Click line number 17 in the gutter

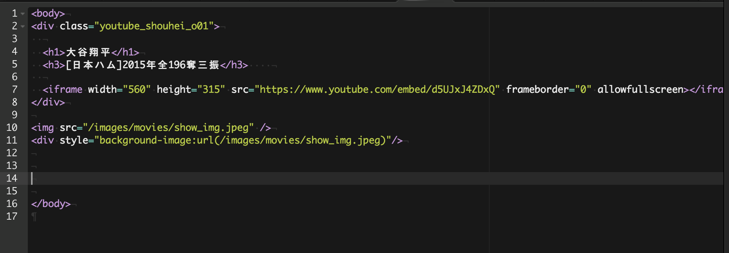(12, 217)
